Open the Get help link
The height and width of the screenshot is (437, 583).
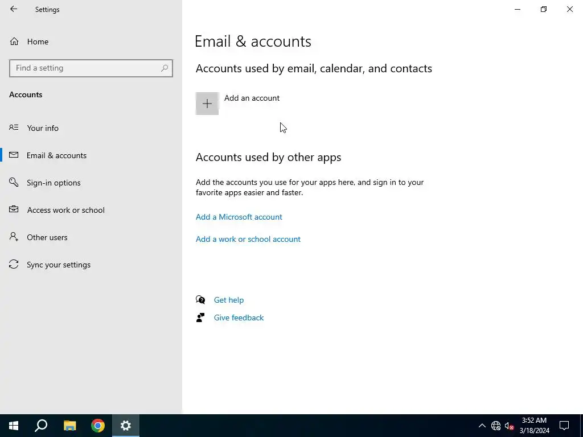229,300
